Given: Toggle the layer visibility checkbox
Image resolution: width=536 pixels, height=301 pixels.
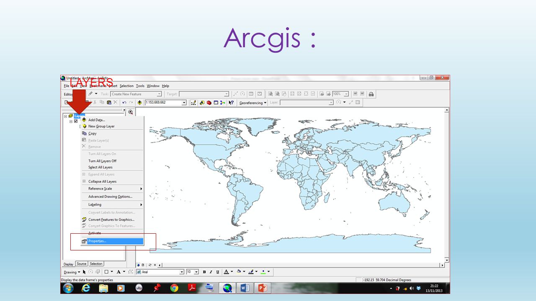Looking at the screenshot, I should tap(76, 121).
